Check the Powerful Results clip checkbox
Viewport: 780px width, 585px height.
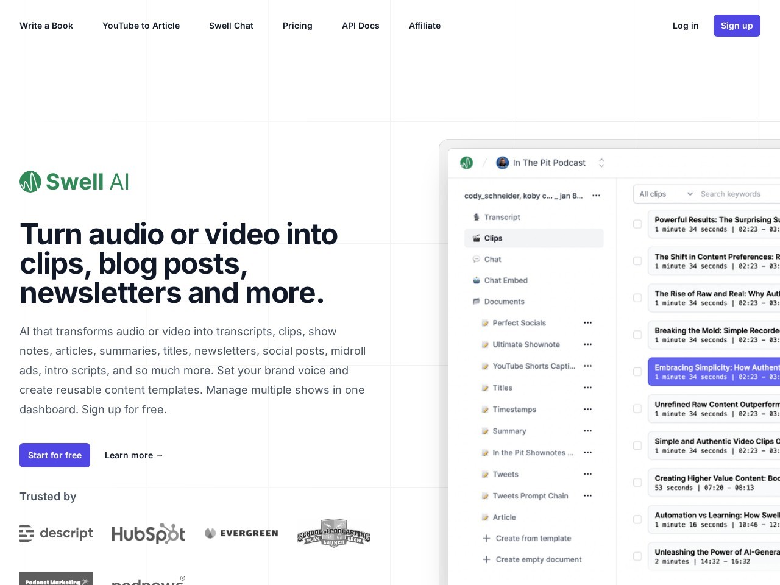point(637,224)
